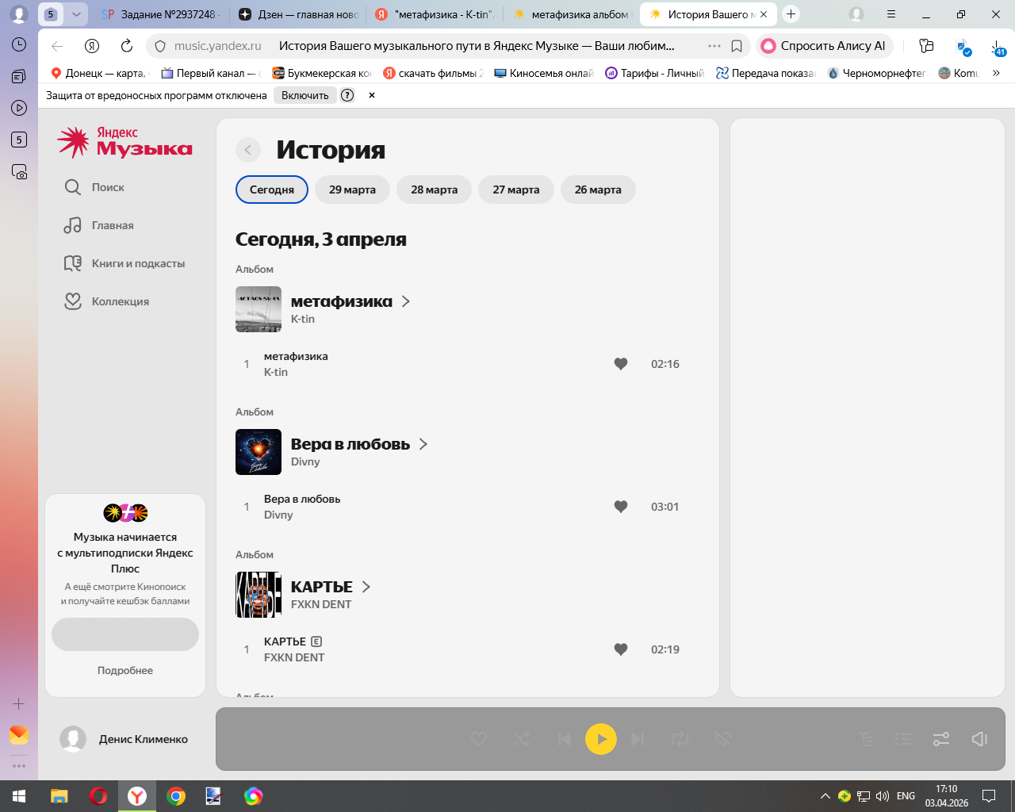Open Поиск in the Yandex Music sidebar

click(x=94, y=187)
